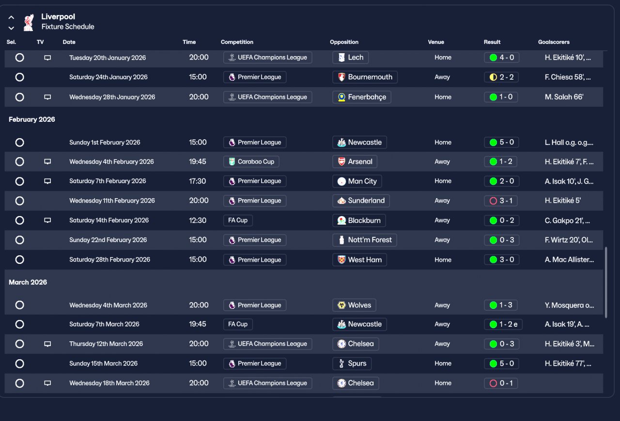Select the Man City fixture radio button
This screenshot has height=421, width=620.
[19, 181]
